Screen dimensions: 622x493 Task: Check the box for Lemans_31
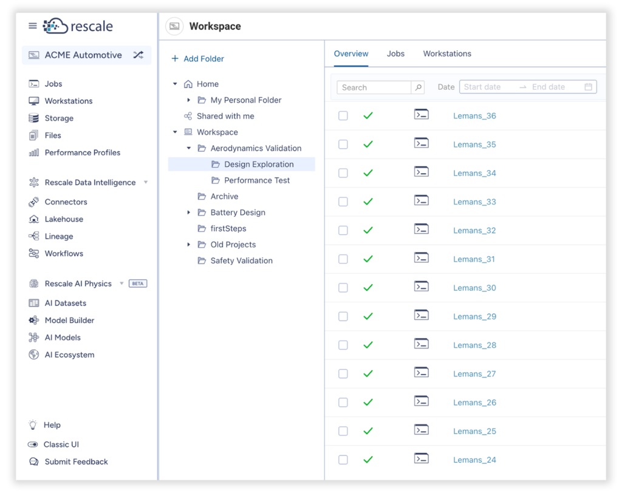343,259
